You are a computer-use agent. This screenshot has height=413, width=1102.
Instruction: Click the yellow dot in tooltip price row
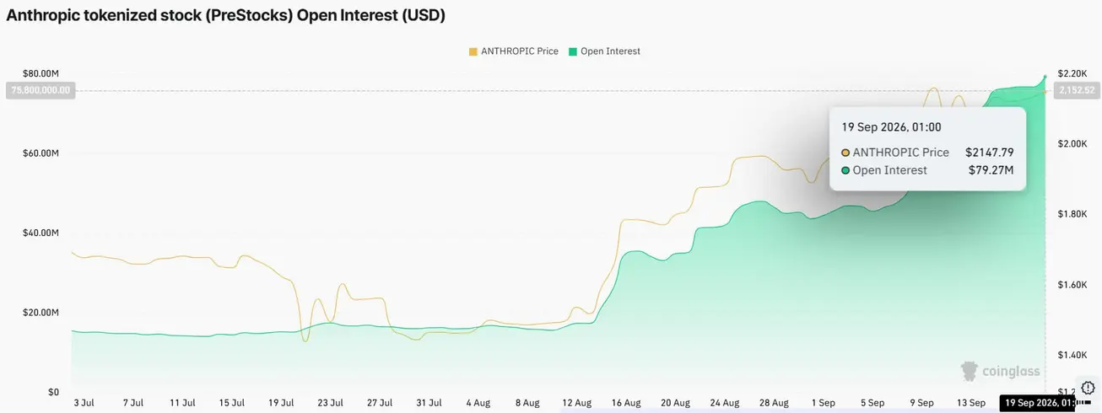coord(845,153)
